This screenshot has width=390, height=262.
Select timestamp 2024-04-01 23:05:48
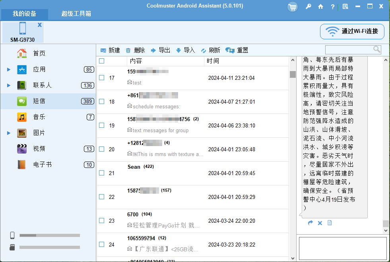pyautogui.click(x=231, y=150)
